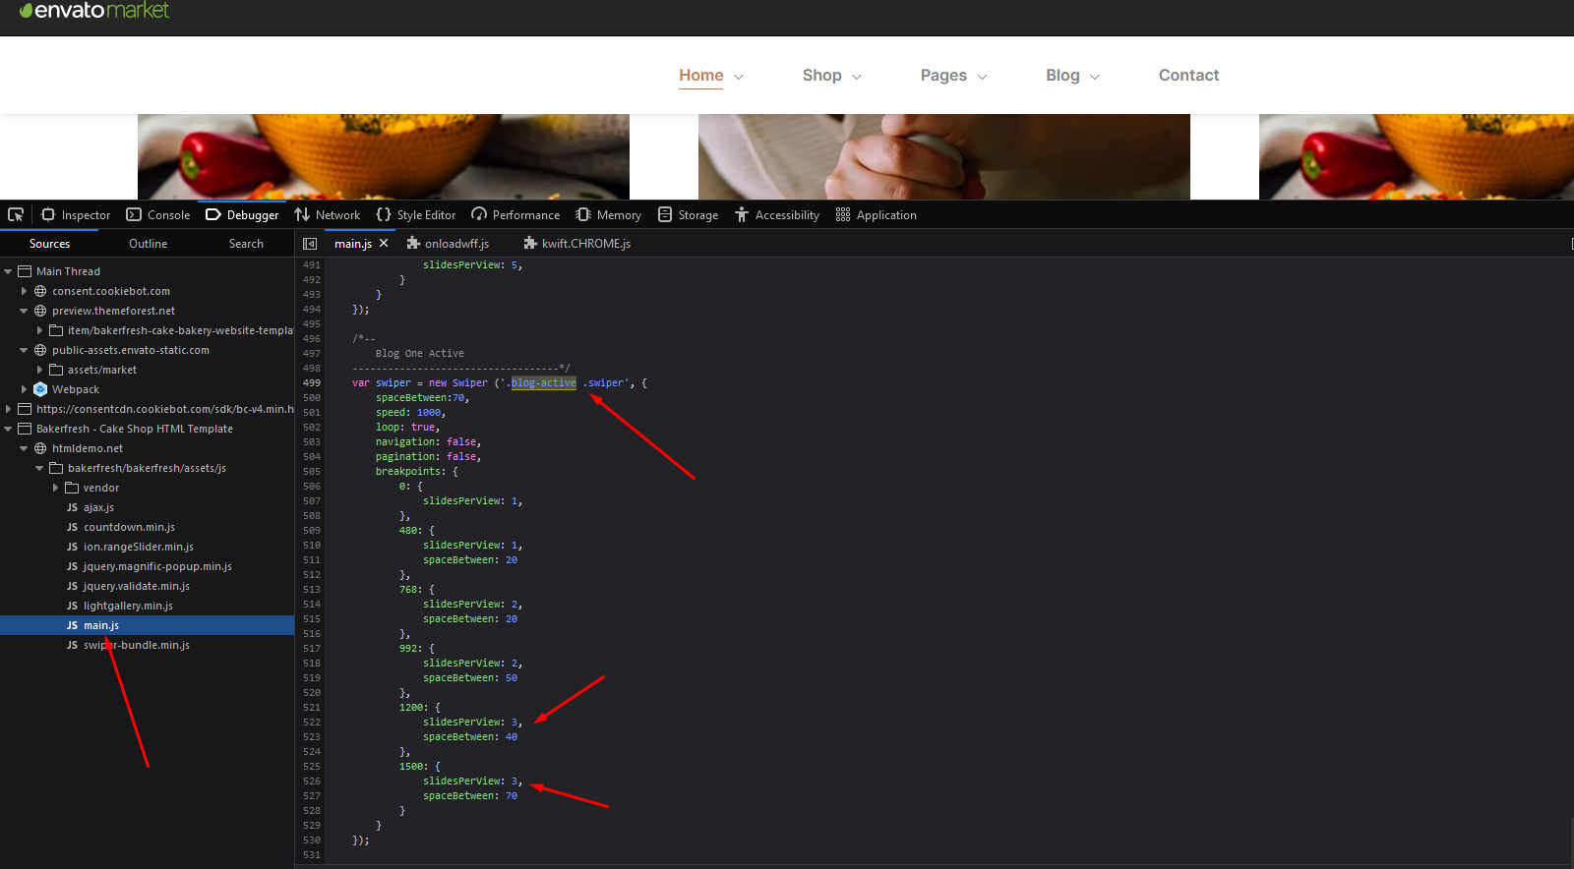
Task: Open ion.rangeSlider.min.js file
Action: tap(139, 547)
